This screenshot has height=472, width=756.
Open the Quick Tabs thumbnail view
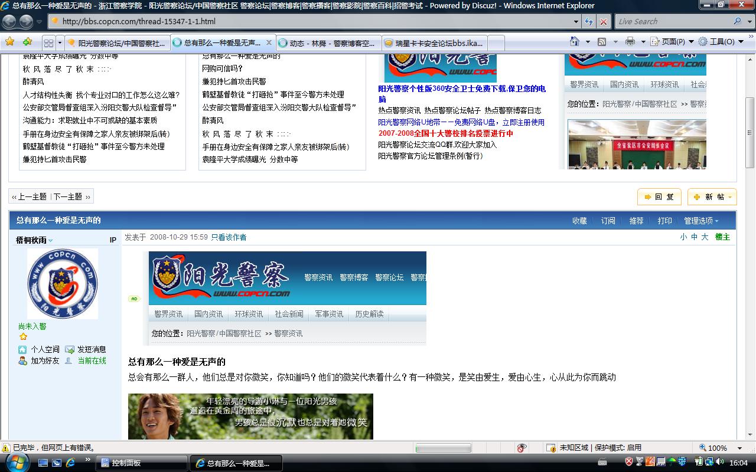(x=49, y=43)
